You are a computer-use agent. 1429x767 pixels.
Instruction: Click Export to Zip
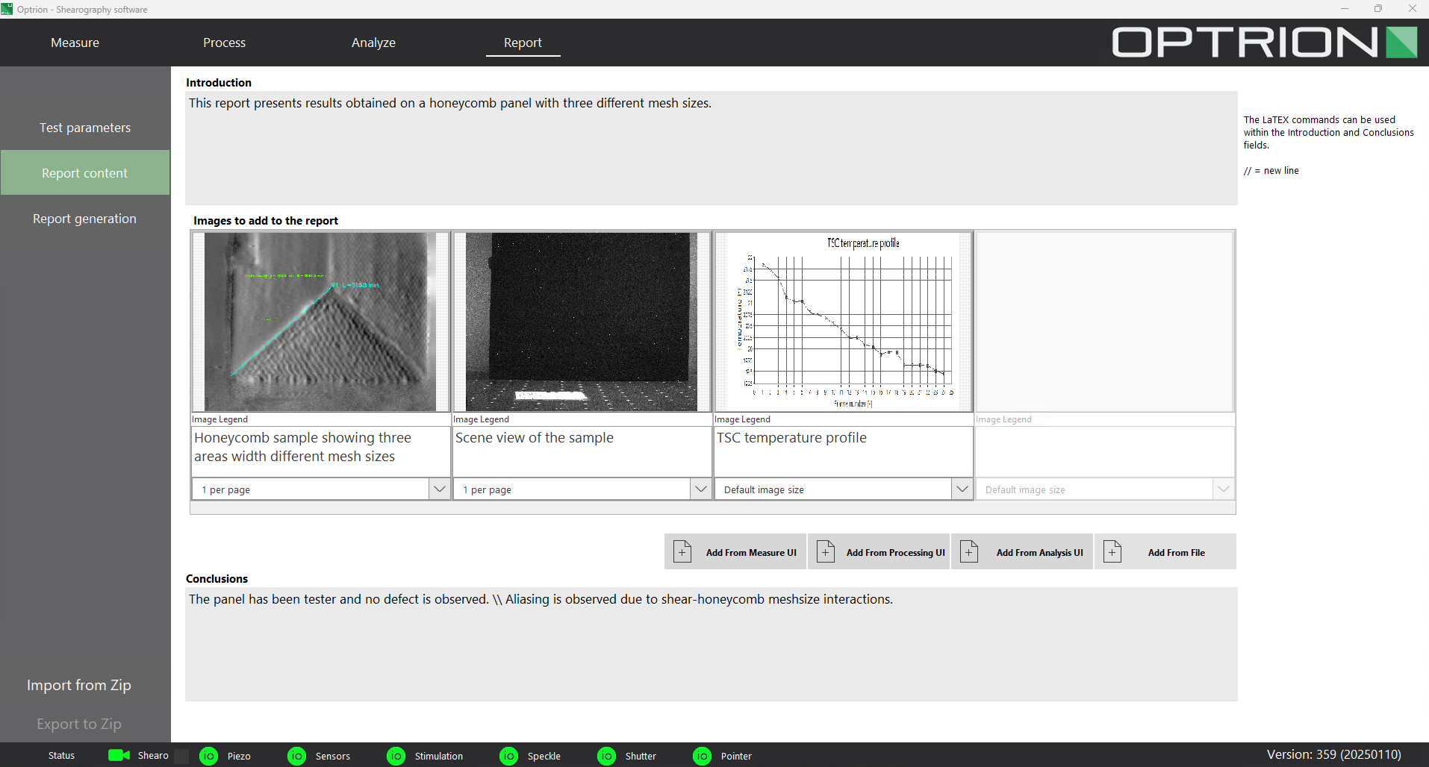(79, 724)
